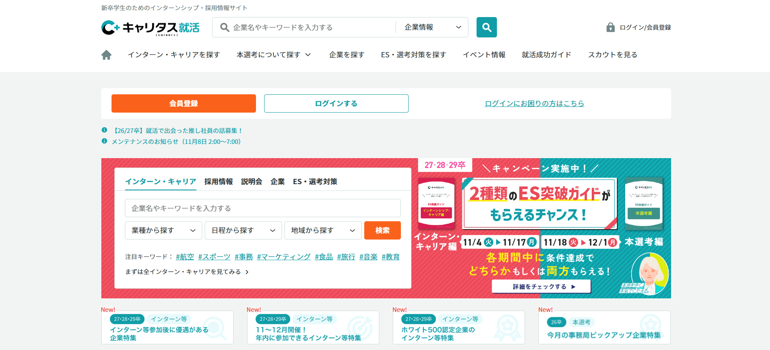Open the 地域から探す dropdown
Image resolution: width=770 pixels, height=350 pixels.
click(x=323, y=230)
